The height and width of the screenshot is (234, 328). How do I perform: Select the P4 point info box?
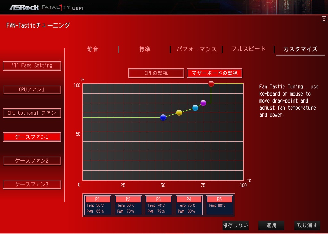click(189, 205)
